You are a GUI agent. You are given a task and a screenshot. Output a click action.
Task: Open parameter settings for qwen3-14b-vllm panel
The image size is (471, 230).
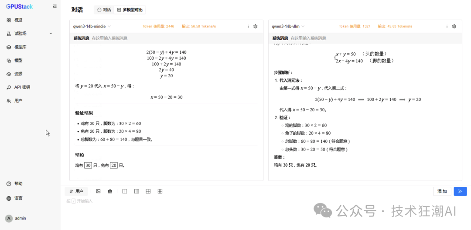454,27
